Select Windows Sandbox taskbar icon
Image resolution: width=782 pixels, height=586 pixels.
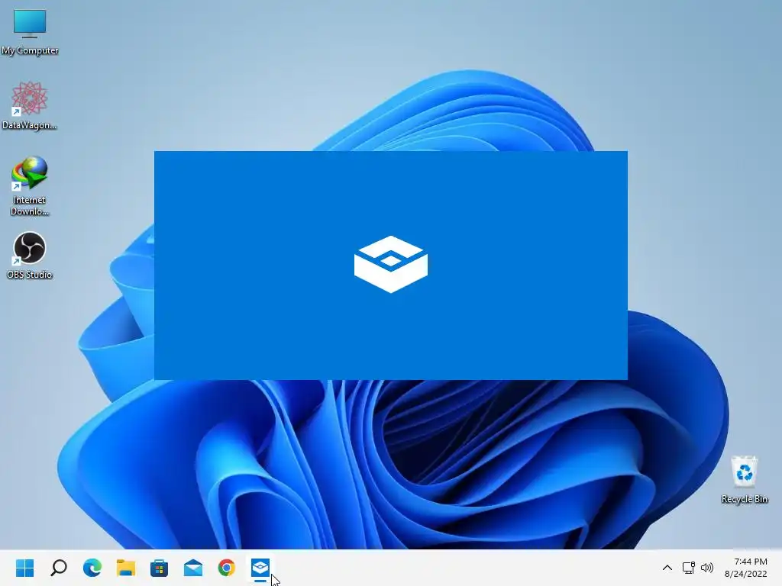(x=260, y=568)
